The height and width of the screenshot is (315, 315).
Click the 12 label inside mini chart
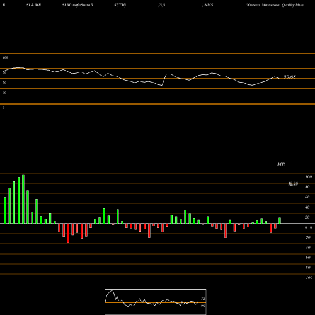click(203, 299)
